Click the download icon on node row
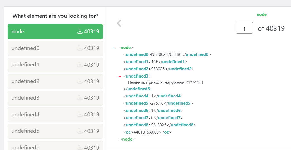The image size is (291, 150). click(80, 31)
